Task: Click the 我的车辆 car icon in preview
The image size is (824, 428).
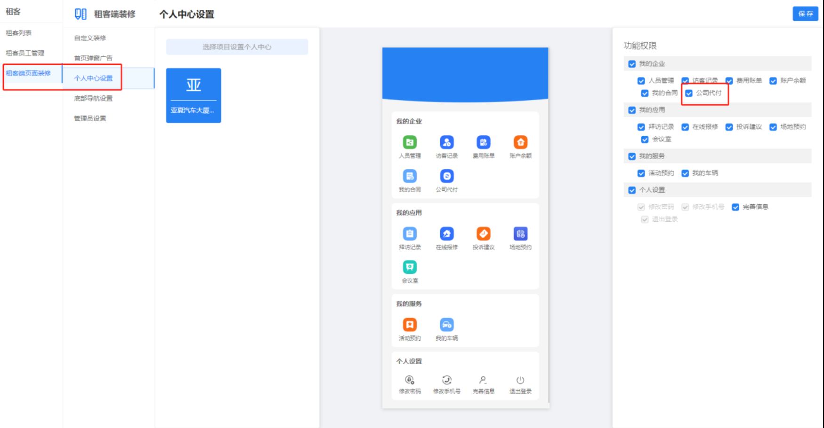Action: coord(446,325)
